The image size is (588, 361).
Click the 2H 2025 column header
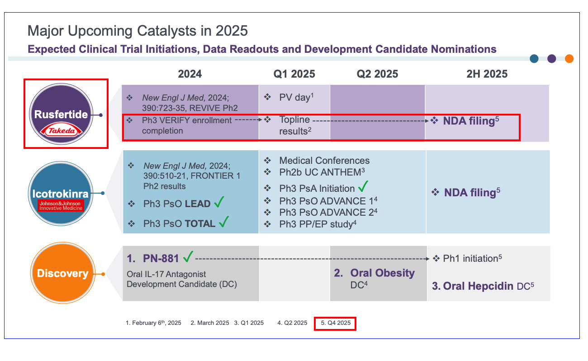(487, 74)
